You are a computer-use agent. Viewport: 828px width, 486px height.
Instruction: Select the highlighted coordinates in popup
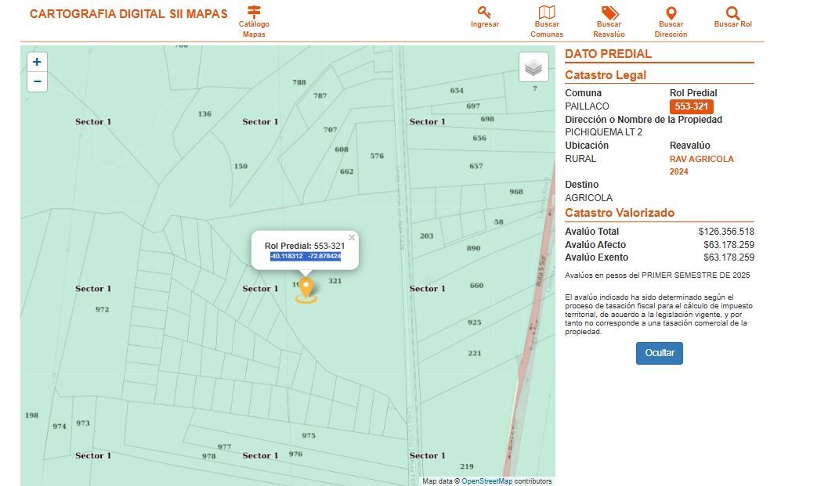click(x=306, y=257)
